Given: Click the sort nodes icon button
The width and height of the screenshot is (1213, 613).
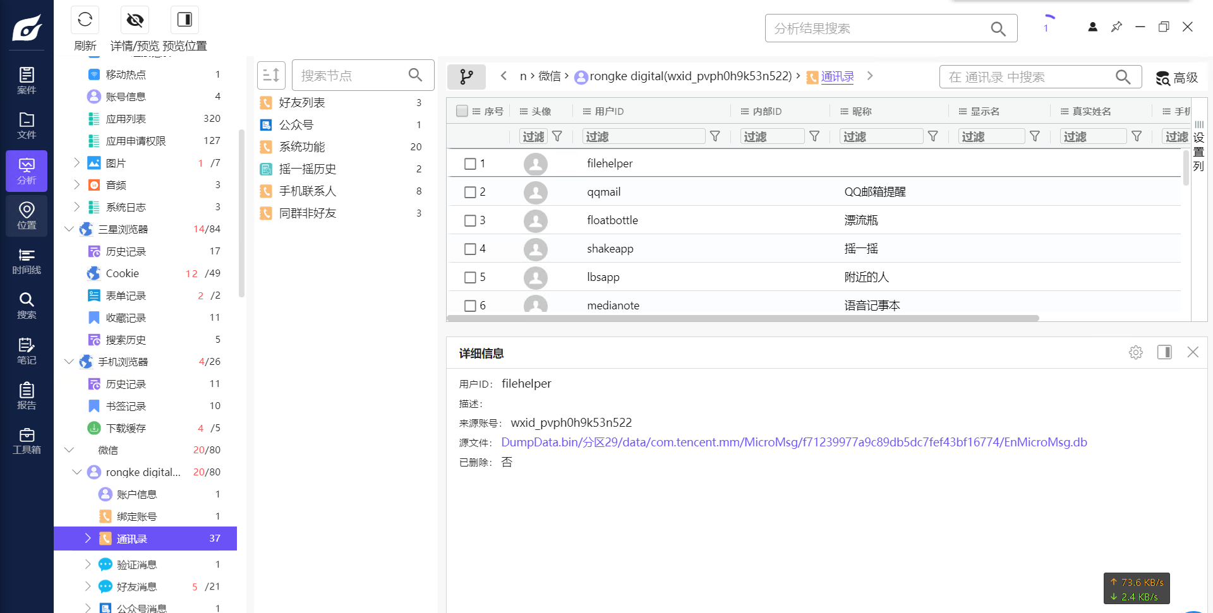Looking at the screenshot, I should tap(272, 76).
